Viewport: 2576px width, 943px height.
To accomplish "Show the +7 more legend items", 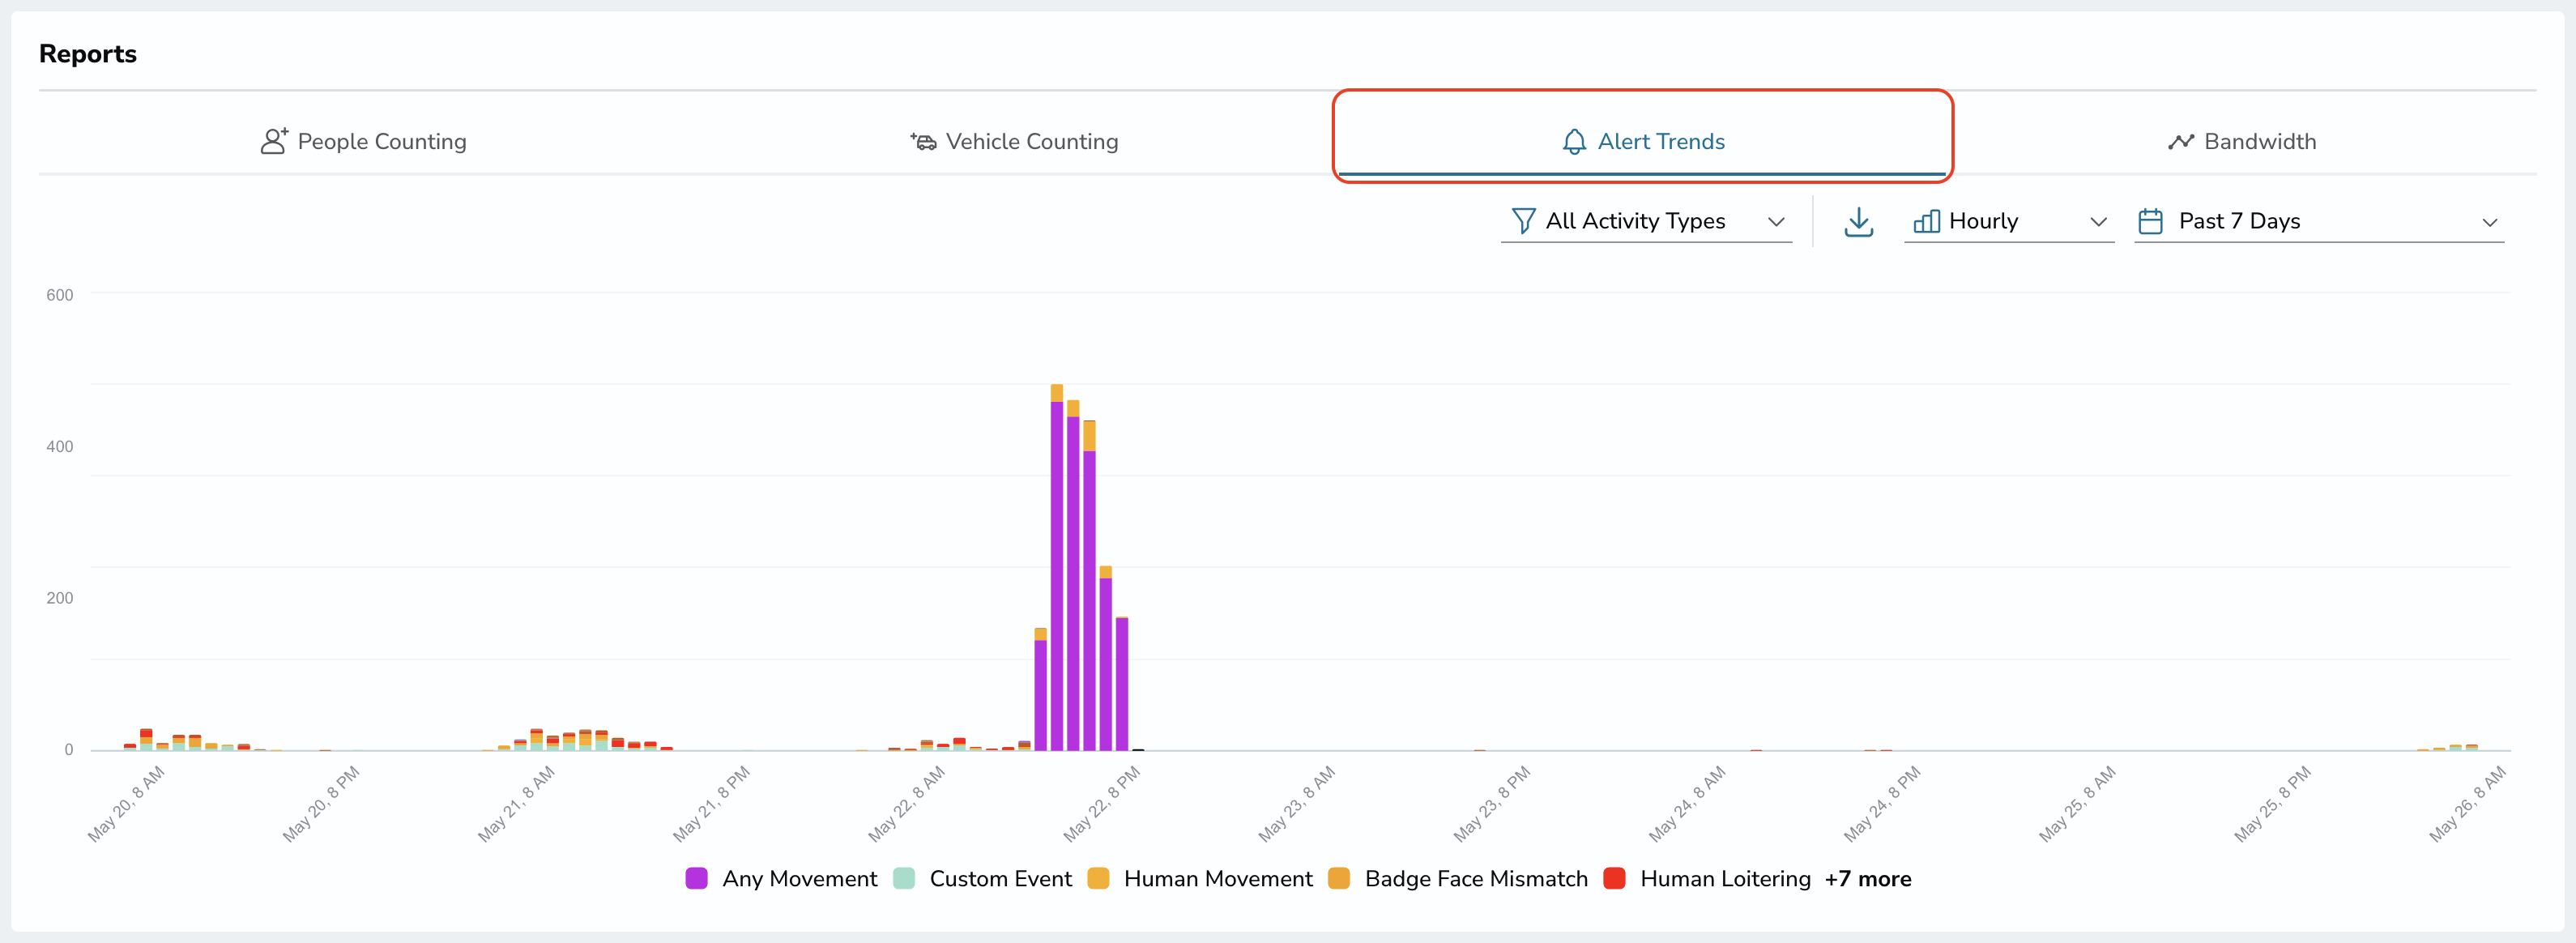I will point(1868,879).
